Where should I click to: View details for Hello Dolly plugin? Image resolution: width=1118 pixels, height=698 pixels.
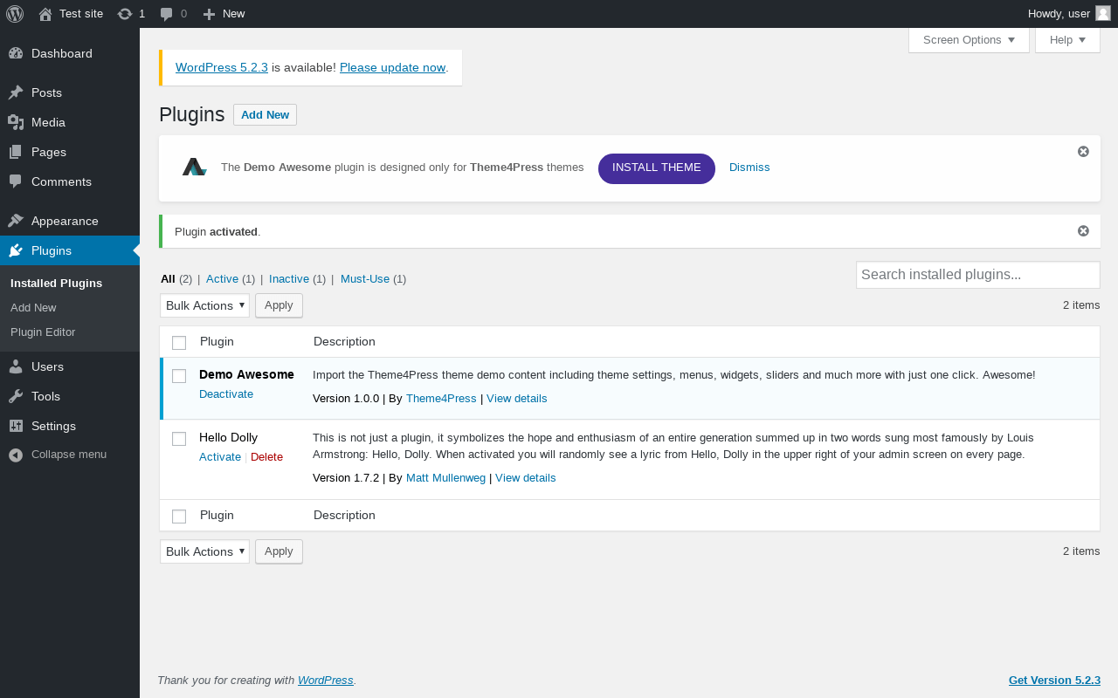tap(525, 477)
